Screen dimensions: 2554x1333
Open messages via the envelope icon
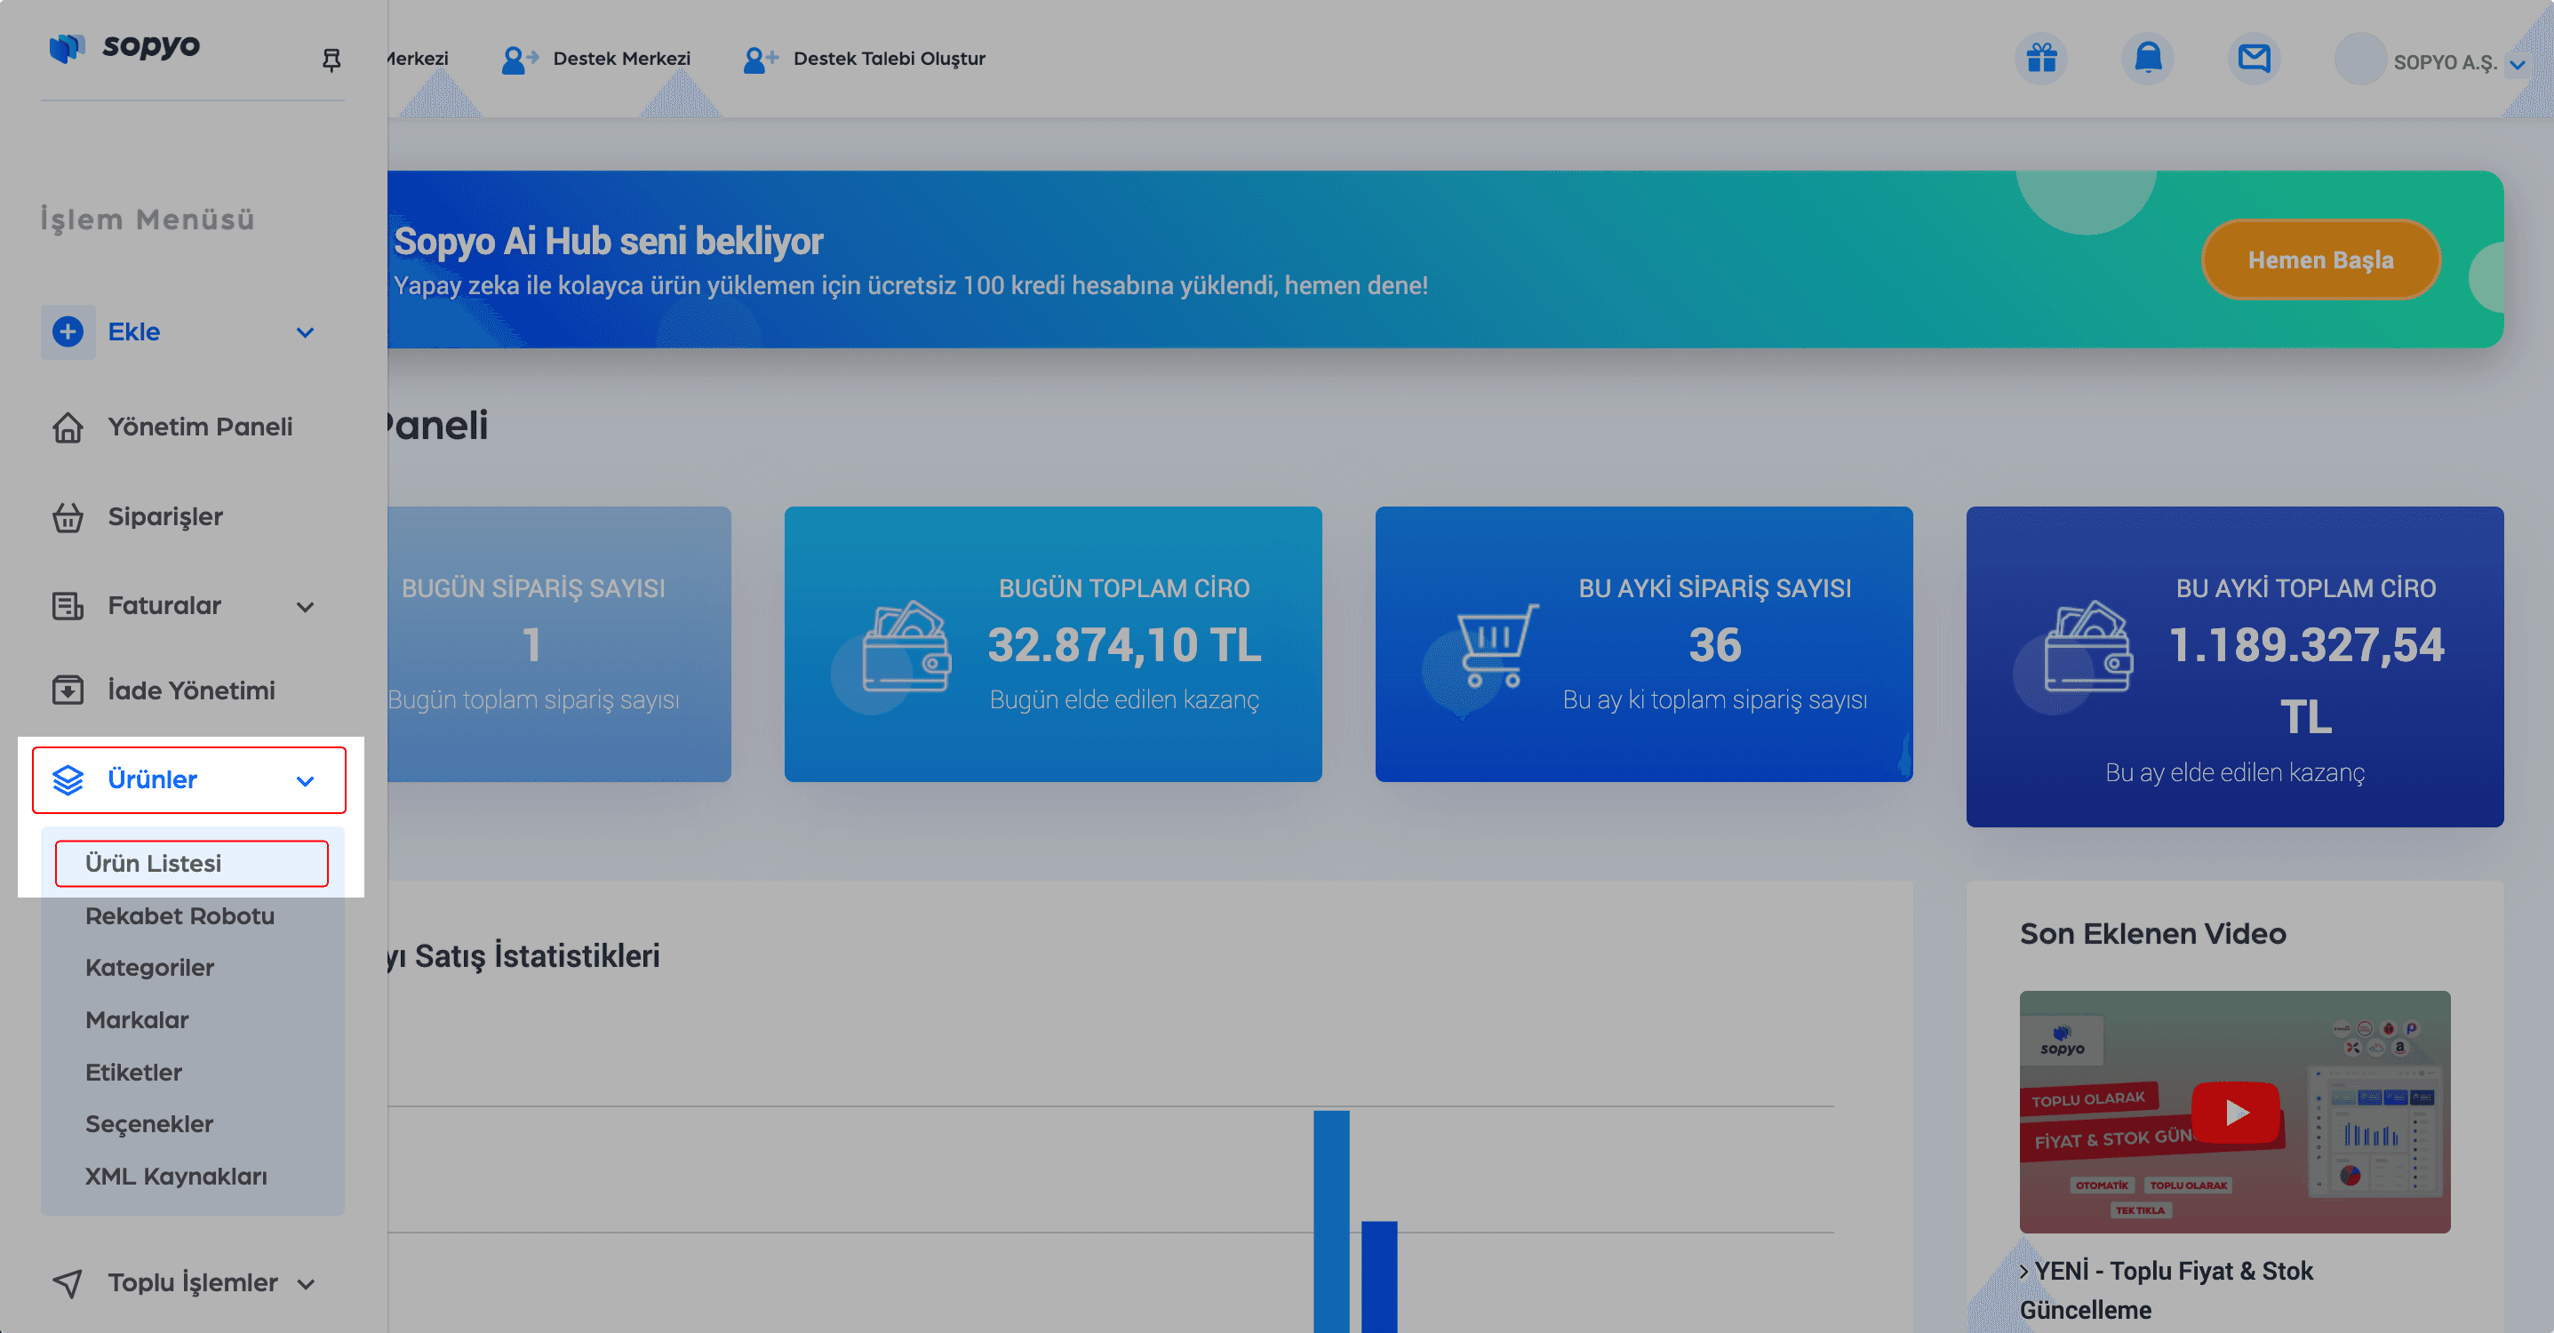(2254, 58)
